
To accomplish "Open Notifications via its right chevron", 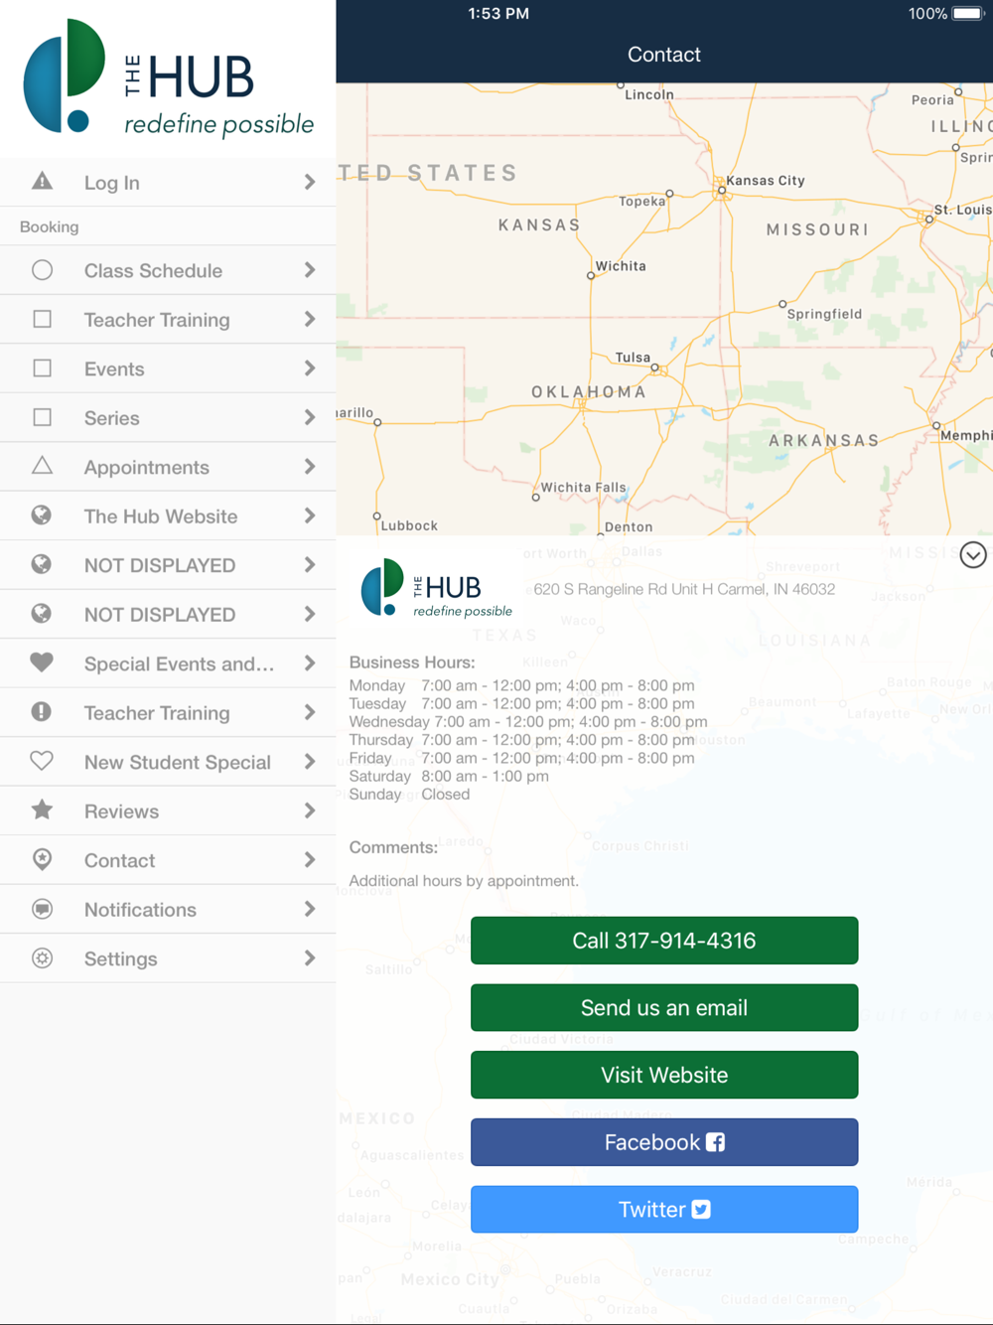I will [310, 909].
